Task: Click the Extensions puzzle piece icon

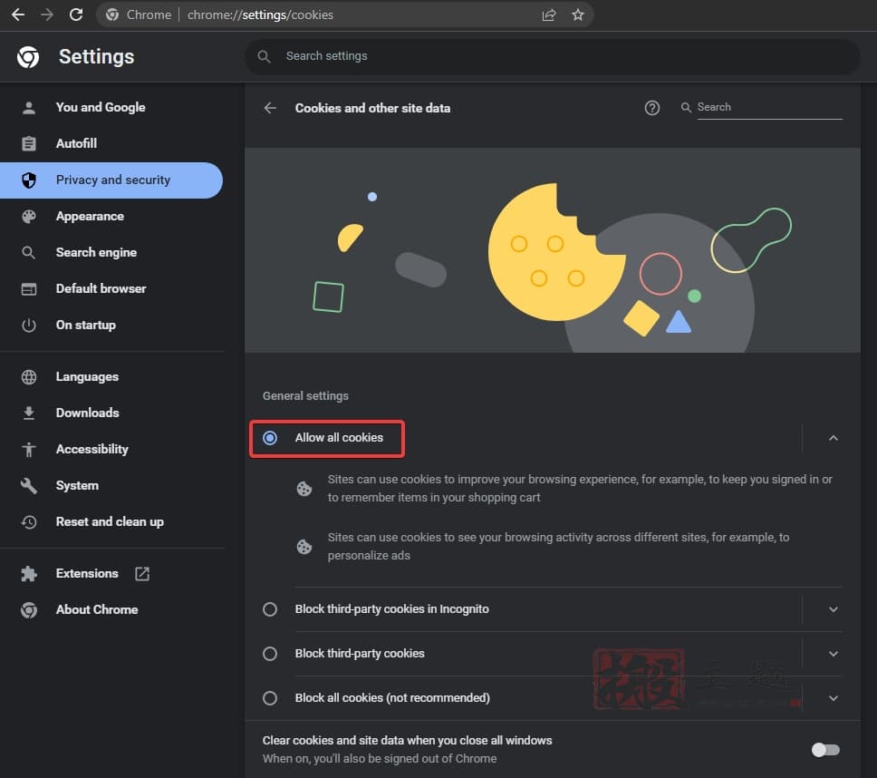Action: (29, 574)
